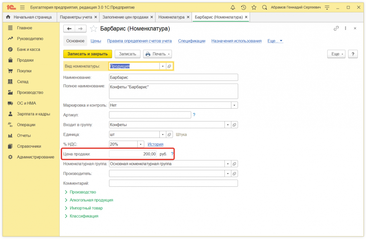The height and width of the screenshot is (239, 366).
Task: Click into the Артикул input field
Action: 150,115
